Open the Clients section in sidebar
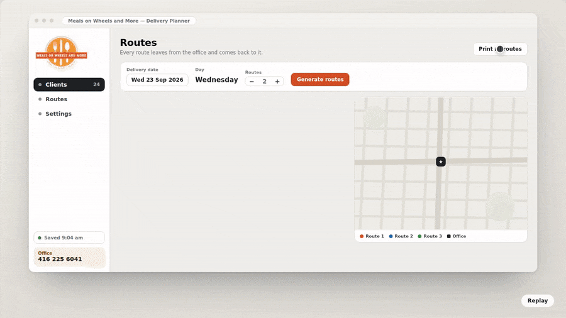The image size is (566, 318). [x=69, y=84]
